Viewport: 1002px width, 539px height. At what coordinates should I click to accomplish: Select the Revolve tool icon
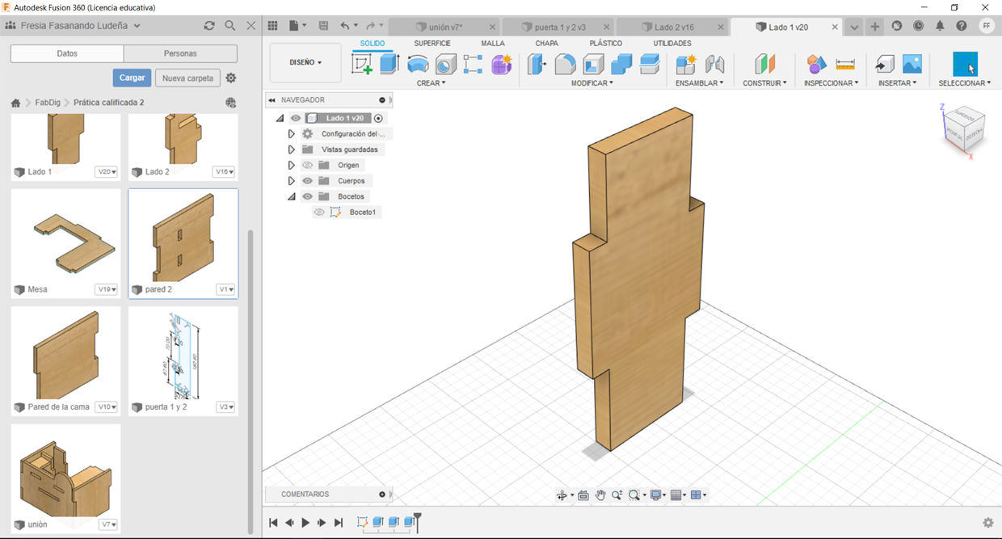coord(418,65)
